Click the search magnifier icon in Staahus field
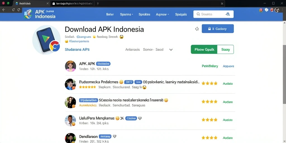The width and height of the screenshot is (286, 143). coord(198,14)
